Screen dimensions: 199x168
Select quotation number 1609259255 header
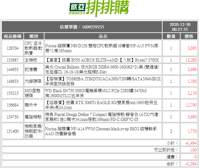tap(82, 27)
